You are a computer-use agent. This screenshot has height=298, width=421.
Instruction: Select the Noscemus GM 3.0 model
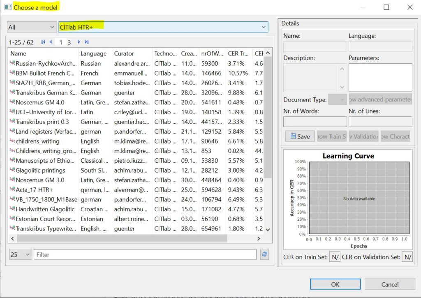tap(136, 180)
